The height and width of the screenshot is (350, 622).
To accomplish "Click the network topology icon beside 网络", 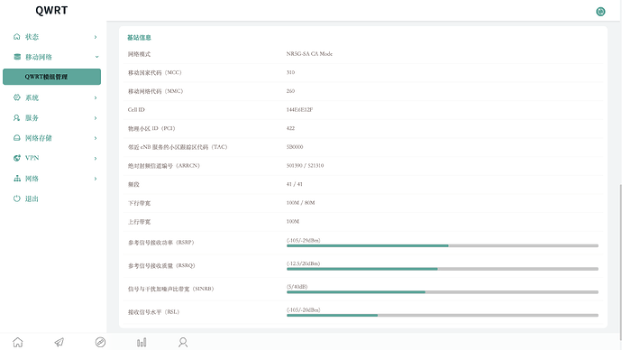I will click(17, 179).
